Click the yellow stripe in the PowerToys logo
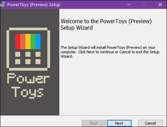167x127 pixels. tap(28, 42)
